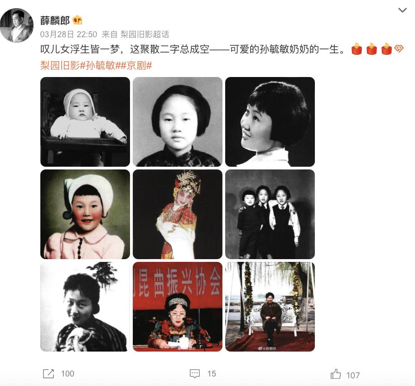View the bob haircut side-profile photo
415x386 pixels.
[270, 122]
